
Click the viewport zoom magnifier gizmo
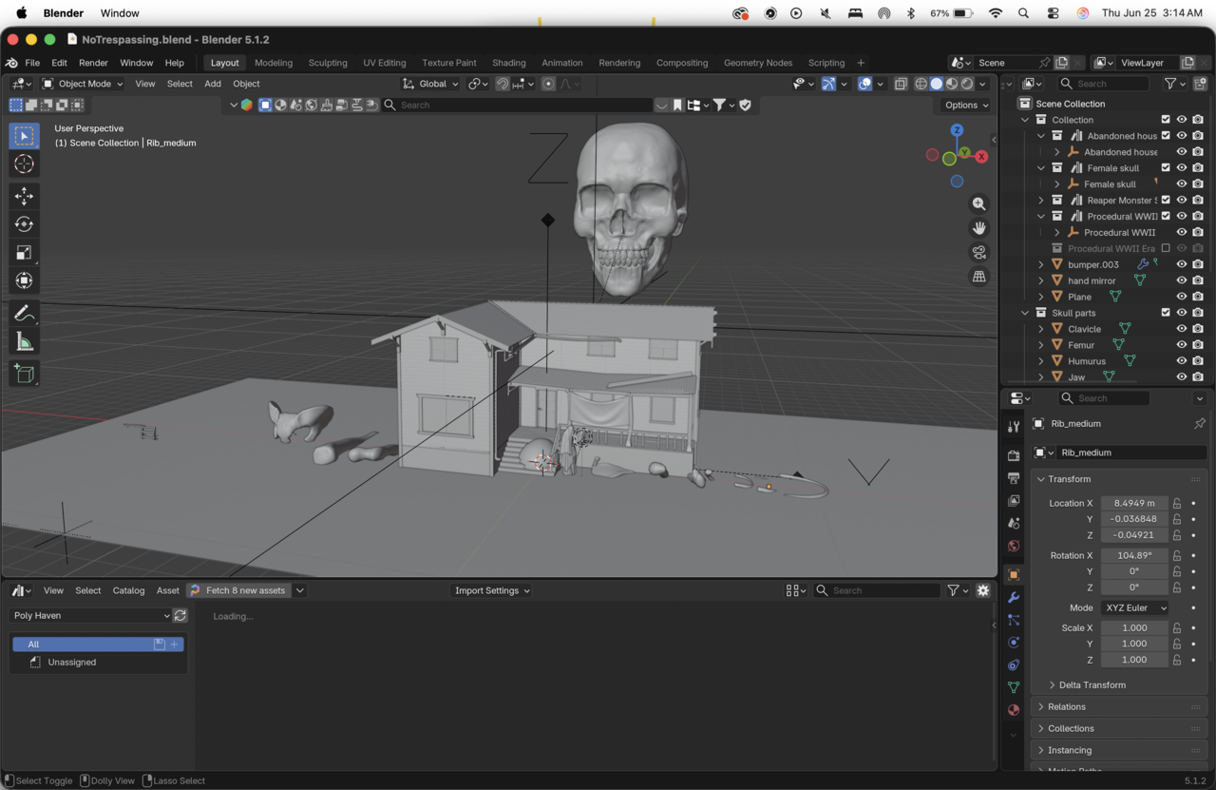click(x=978, y=204)
